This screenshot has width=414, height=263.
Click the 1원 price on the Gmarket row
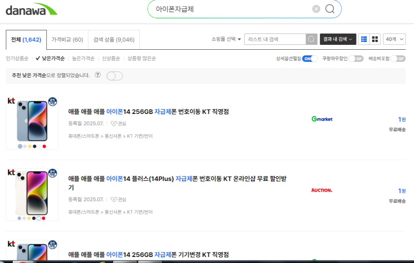pos(401,119)
